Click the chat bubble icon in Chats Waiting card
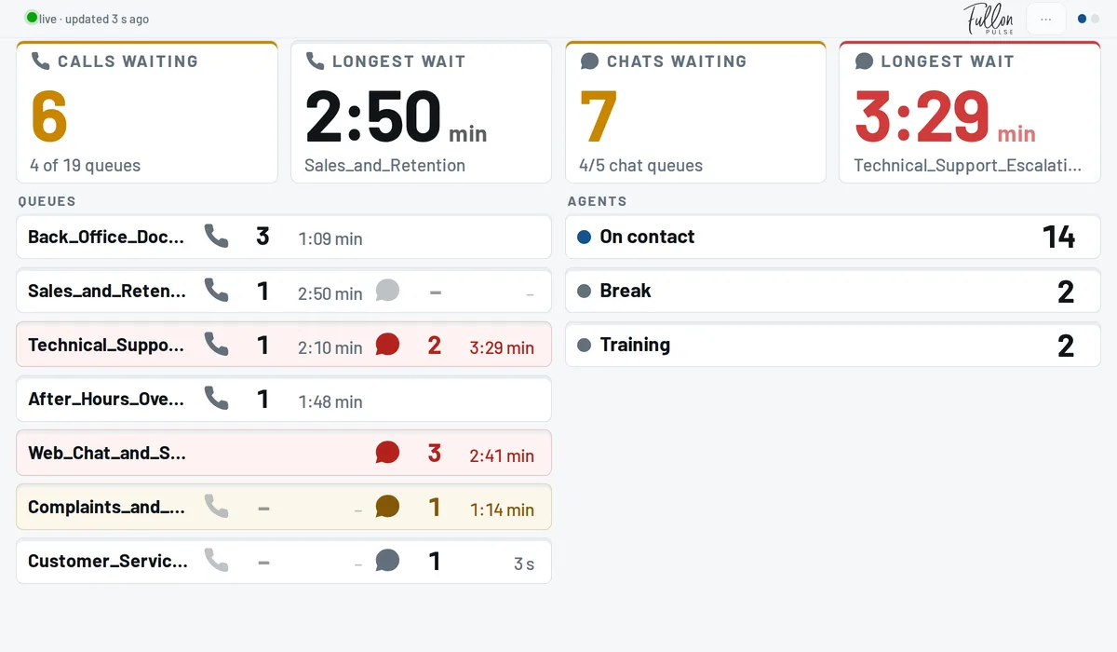Screen dimensions: 1117x652 589,61
